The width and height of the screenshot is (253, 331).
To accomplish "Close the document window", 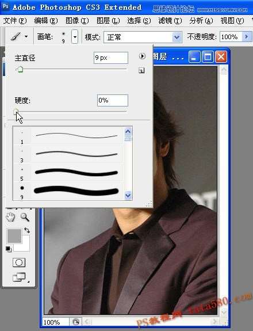I will point(221,56).
